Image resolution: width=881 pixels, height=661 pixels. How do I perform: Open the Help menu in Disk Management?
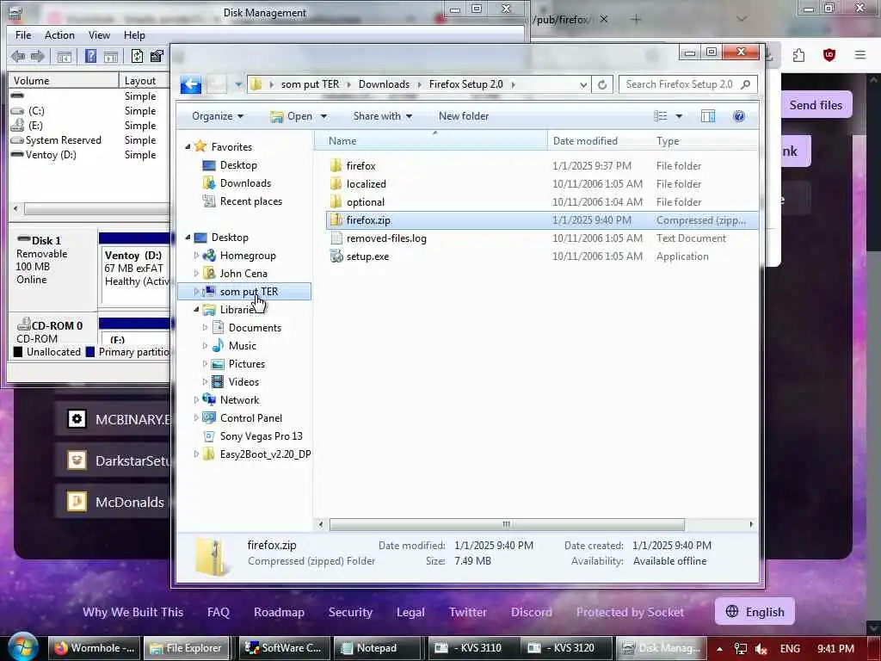134,34
